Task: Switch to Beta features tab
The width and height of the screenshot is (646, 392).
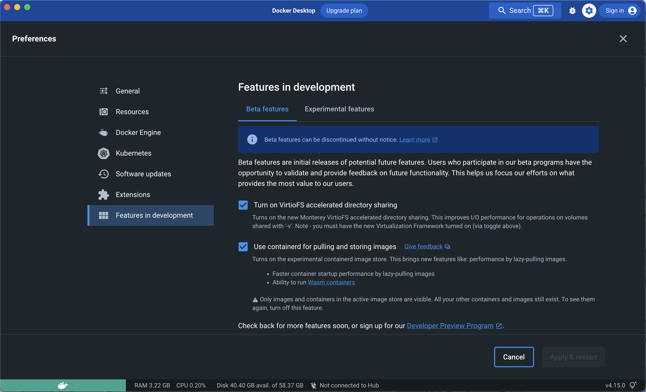Action: [267, 109]
